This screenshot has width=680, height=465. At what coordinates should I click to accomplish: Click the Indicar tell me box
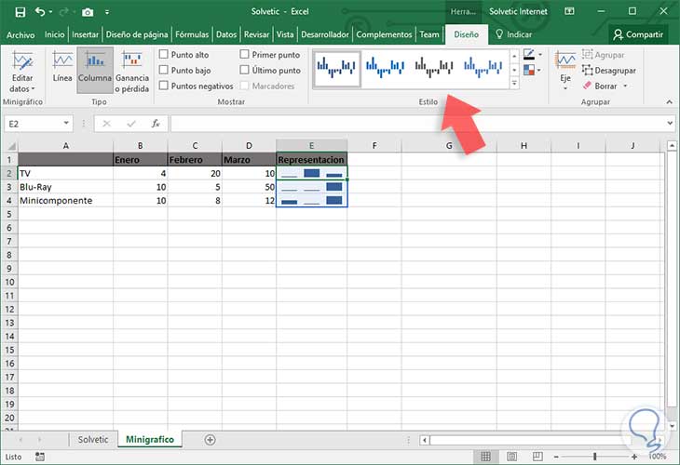pyautogui.click(x=513, y=34)
